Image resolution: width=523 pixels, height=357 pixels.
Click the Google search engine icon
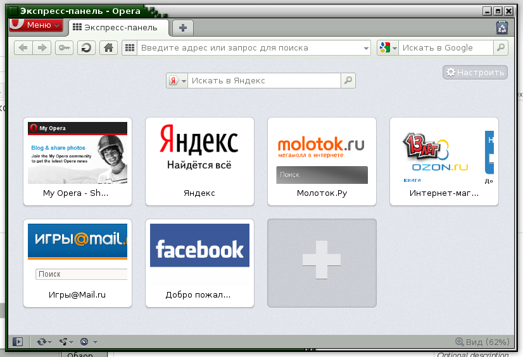(385, 48)
